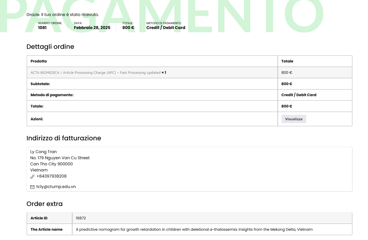Click the Order extra heading
Image resolution: width=368 pixels, height=240 pixels.
tap(44, 204)
